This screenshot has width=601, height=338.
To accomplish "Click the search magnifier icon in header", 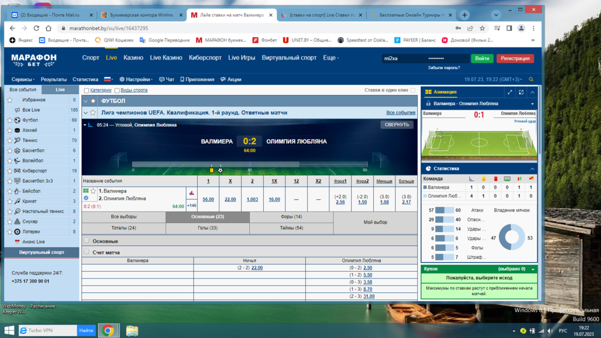I will (531, 79).
